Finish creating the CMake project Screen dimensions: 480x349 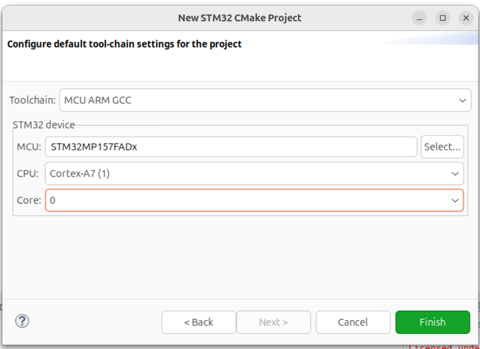432,322
